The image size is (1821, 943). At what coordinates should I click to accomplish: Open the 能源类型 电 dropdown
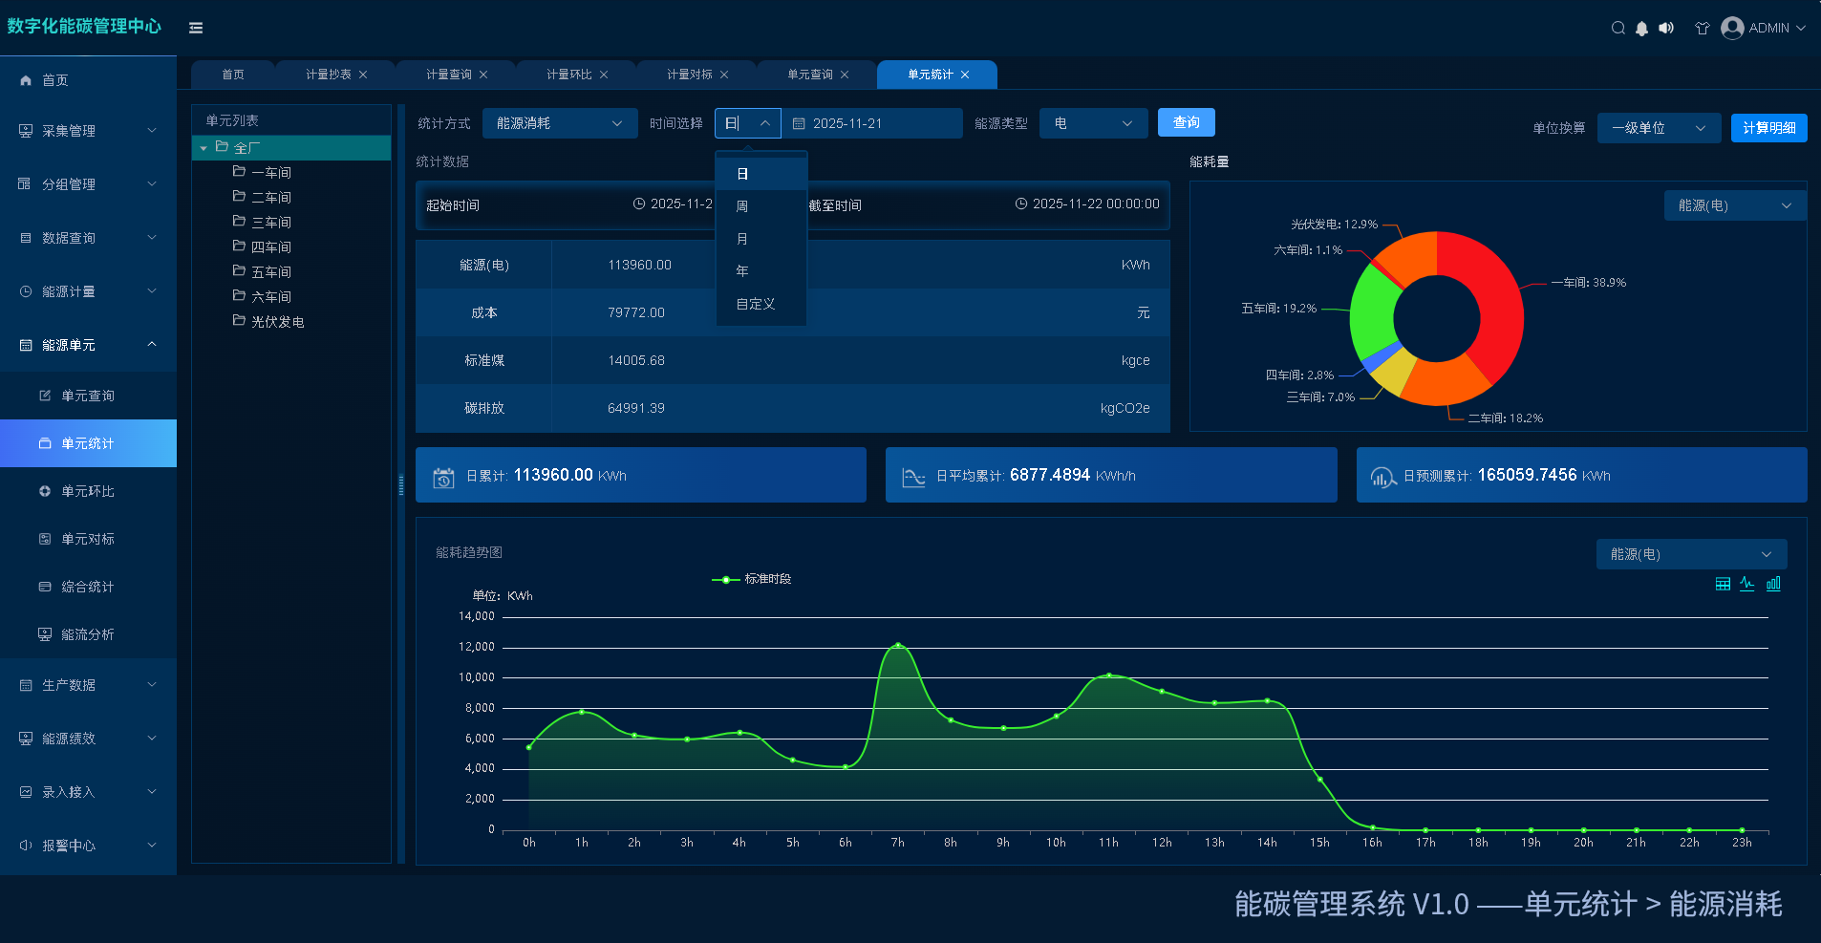coord(1094,123)
